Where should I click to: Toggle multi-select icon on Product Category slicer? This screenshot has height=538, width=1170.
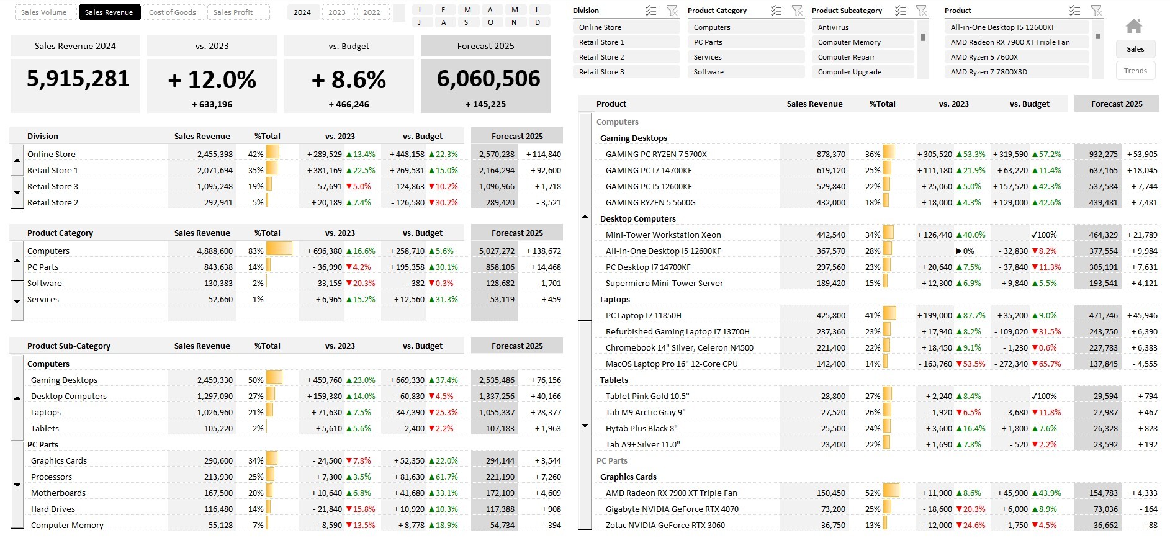click(x=776, y=11)
